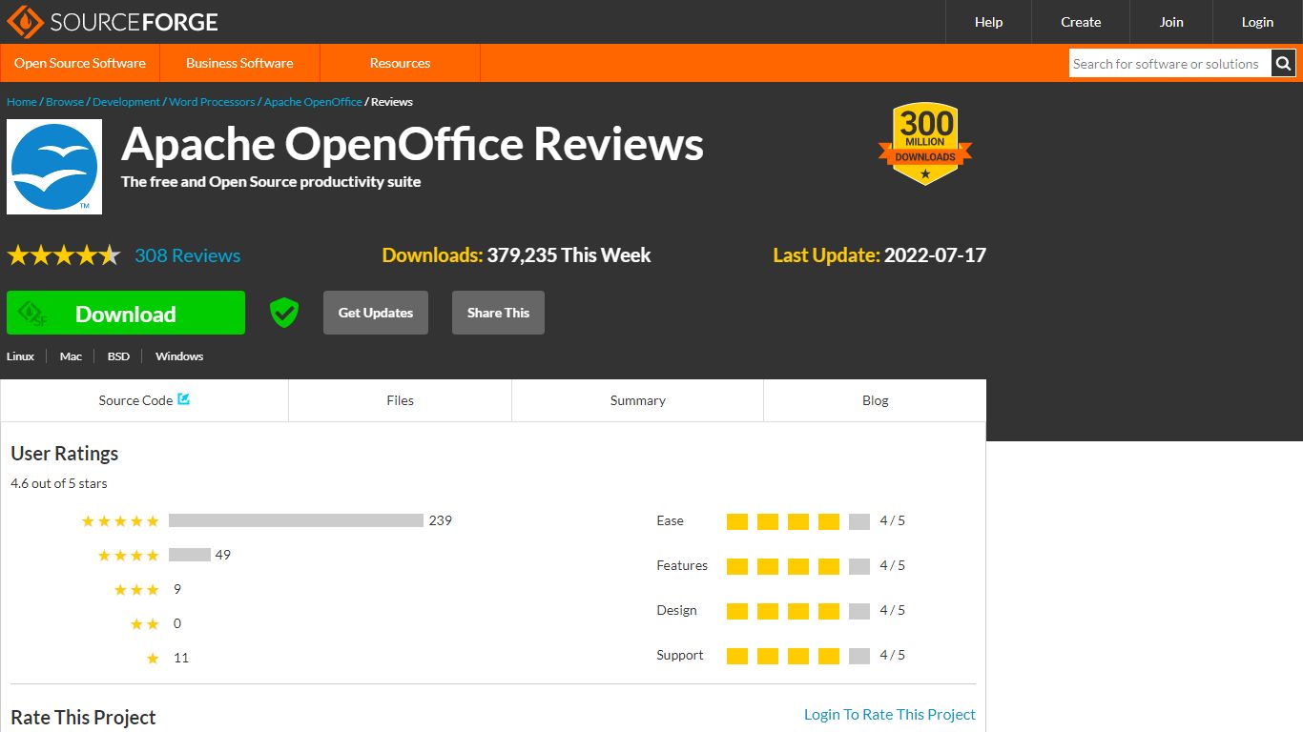The width and height of the screenshot is (1303, 732).
Task: Open the Business Software menu
Action: tap(239, 63)
